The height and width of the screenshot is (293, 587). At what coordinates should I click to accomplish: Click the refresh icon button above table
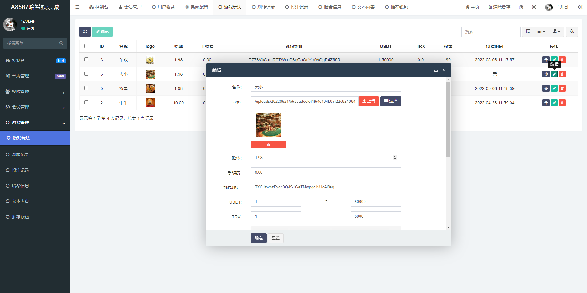point(85,32)
